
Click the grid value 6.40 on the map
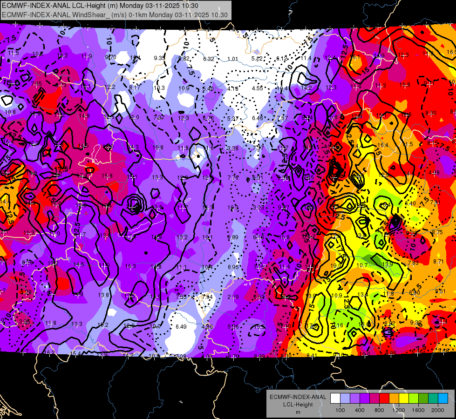click(410, 203)
